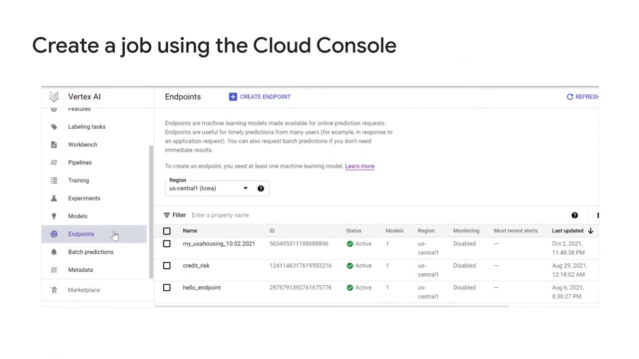Image resolution: width=639 pixels, height=359 pixels.
Task: Click Active check icon for my_usahousing_10.02.2021
Action: pyautogui.click(x=349, y=244)
